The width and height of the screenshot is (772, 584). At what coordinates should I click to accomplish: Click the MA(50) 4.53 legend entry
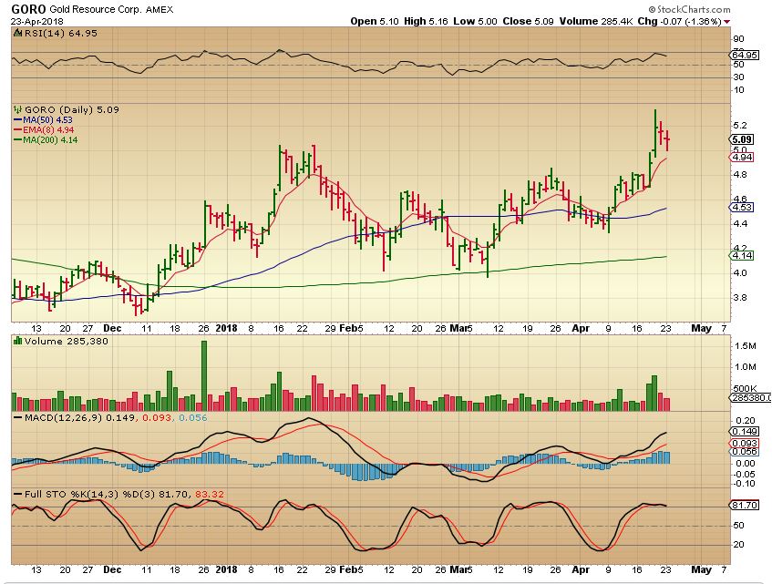click(48, 120)
